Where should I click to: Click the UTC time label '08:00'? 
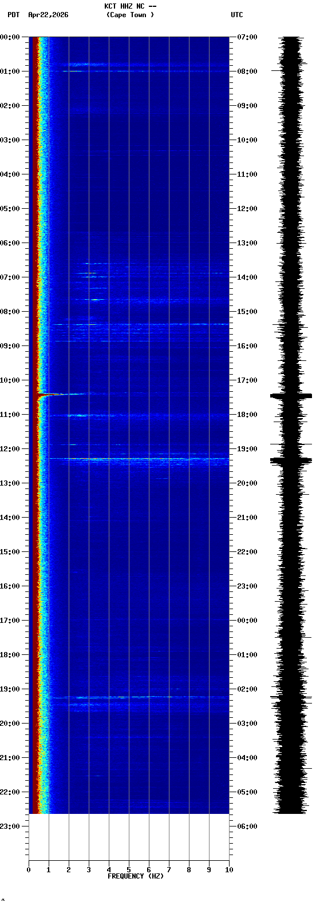coord(247,71)
